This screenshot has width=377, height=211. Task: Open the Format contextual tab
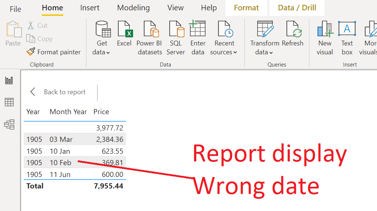point(246,8)
